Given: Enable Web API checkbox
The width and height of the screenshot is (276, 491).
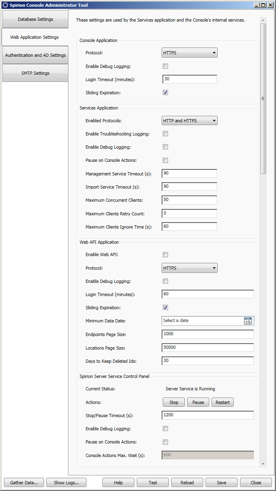Looking at the screenshot, I should pyautogui.click(x=165, y=255).
